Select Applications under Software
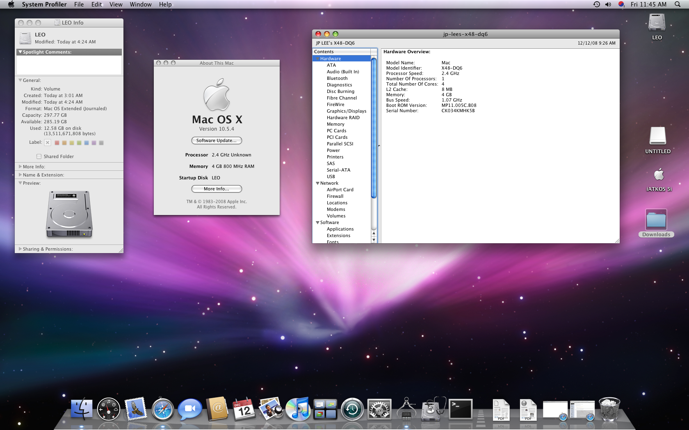The height and width of the screenshot is (430, 689). (x=340, y=229)
